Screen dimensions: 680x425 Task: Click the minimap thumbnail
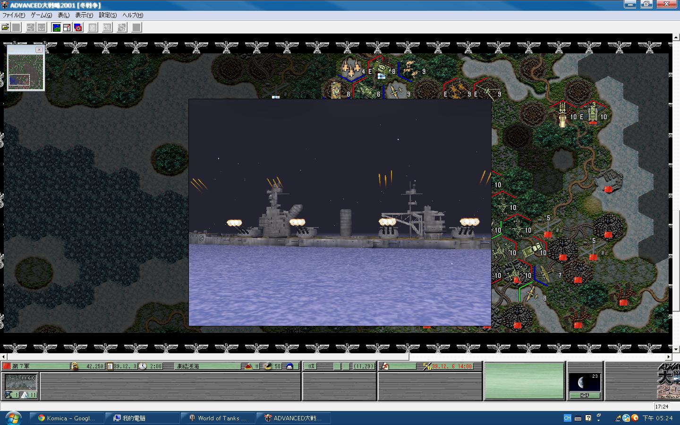(26, 69)
